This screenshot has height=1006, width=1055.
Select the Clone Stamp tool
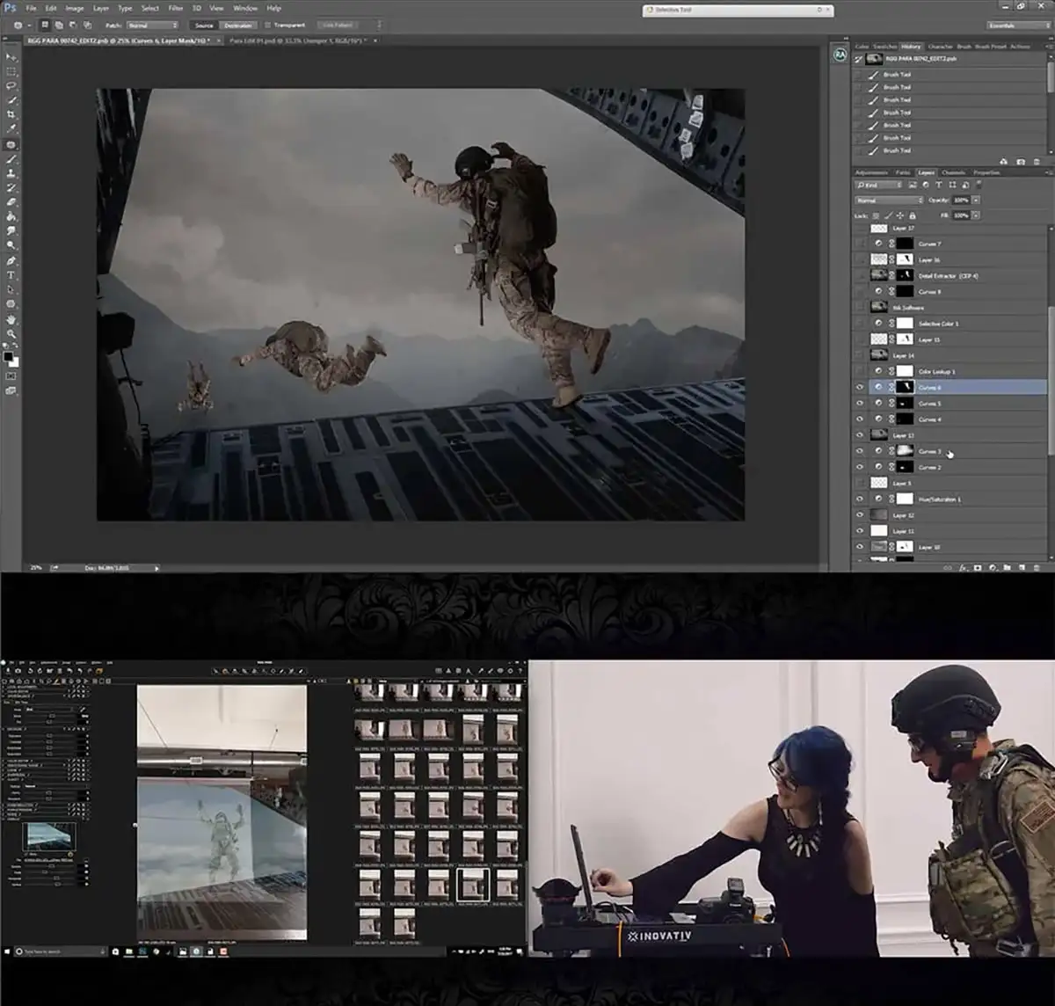click(11, 173)
